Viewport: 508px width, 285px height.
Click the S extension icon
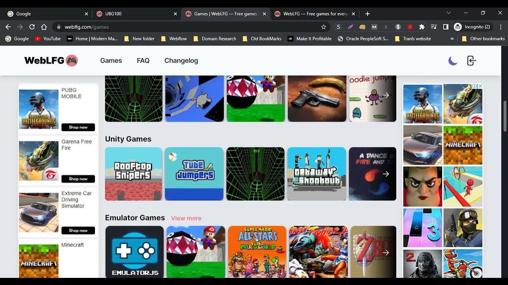(x=338, y=27)
